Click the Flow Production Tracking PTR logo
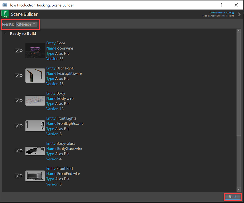 click(5, 14)
